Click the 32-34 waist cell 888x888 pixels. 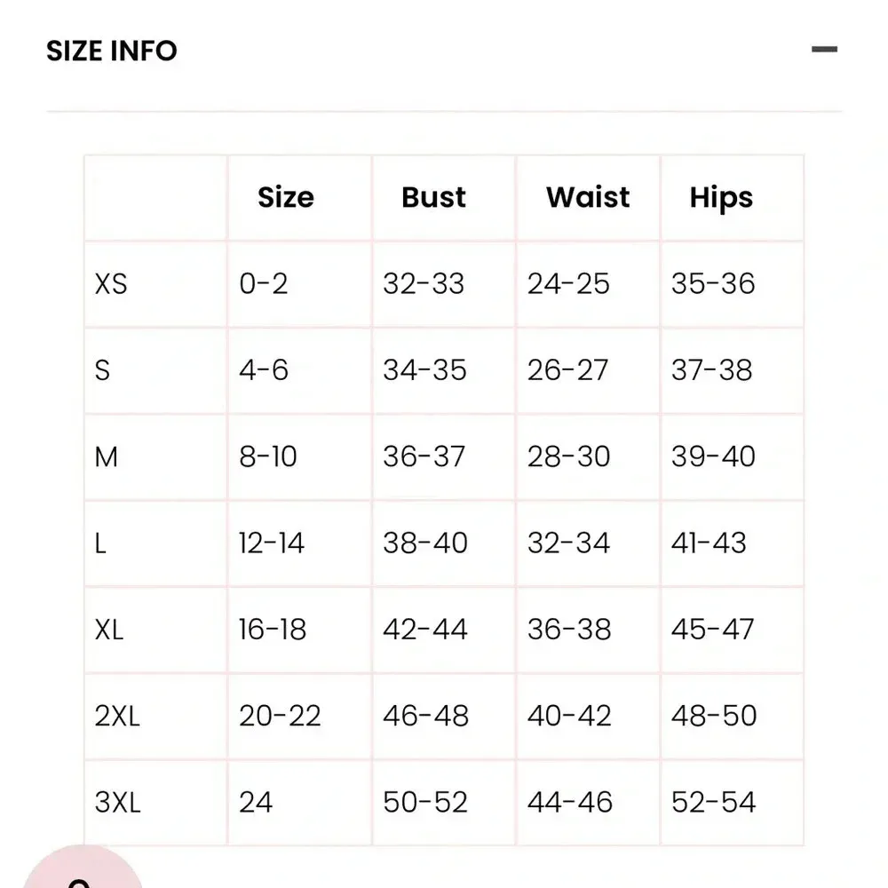coord(568,543)
